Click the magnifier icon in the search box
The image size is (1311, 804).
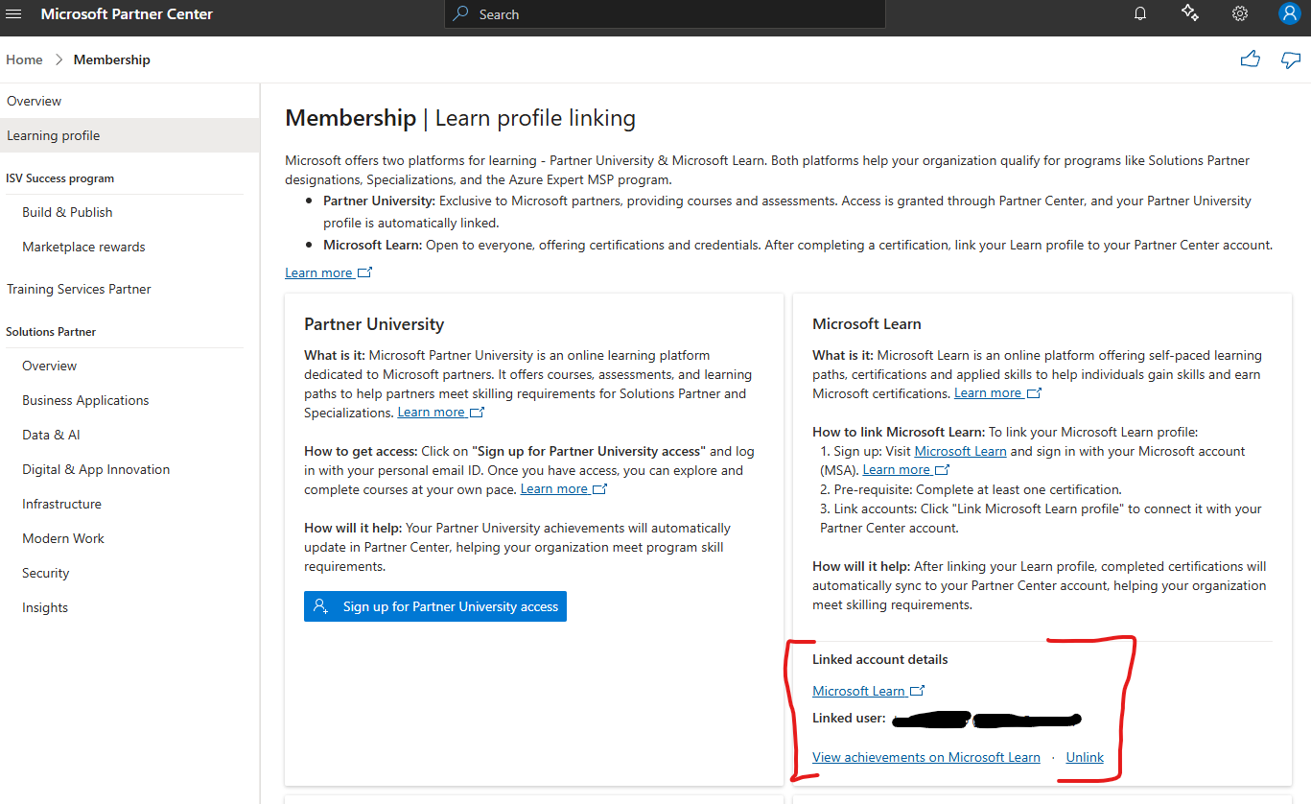461,13
